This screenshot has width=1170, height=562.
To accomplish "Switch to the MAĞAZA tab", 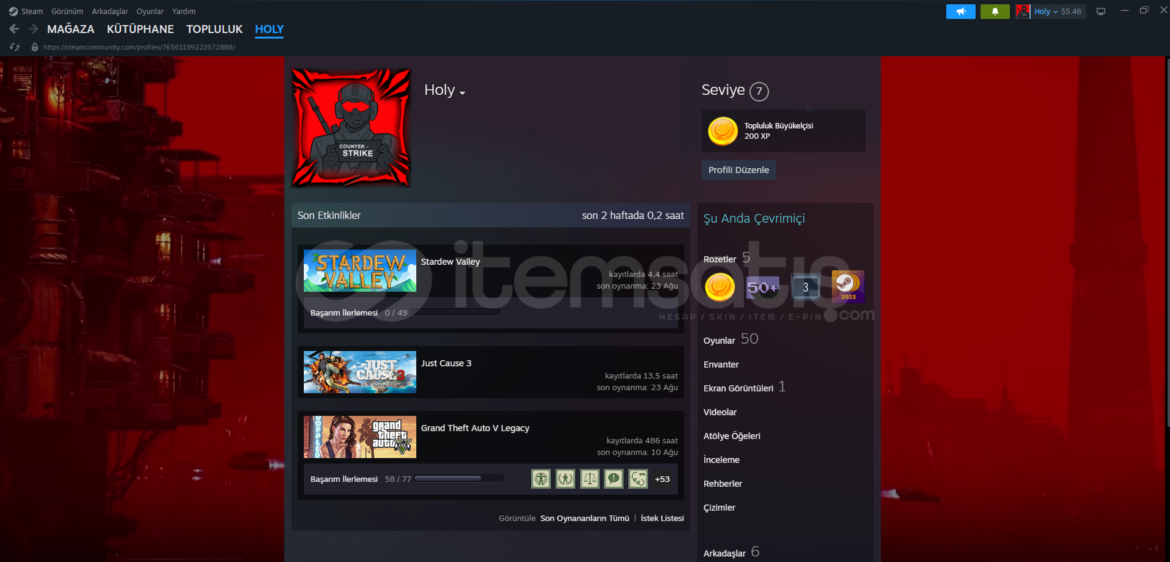I will tap(71, 29).
